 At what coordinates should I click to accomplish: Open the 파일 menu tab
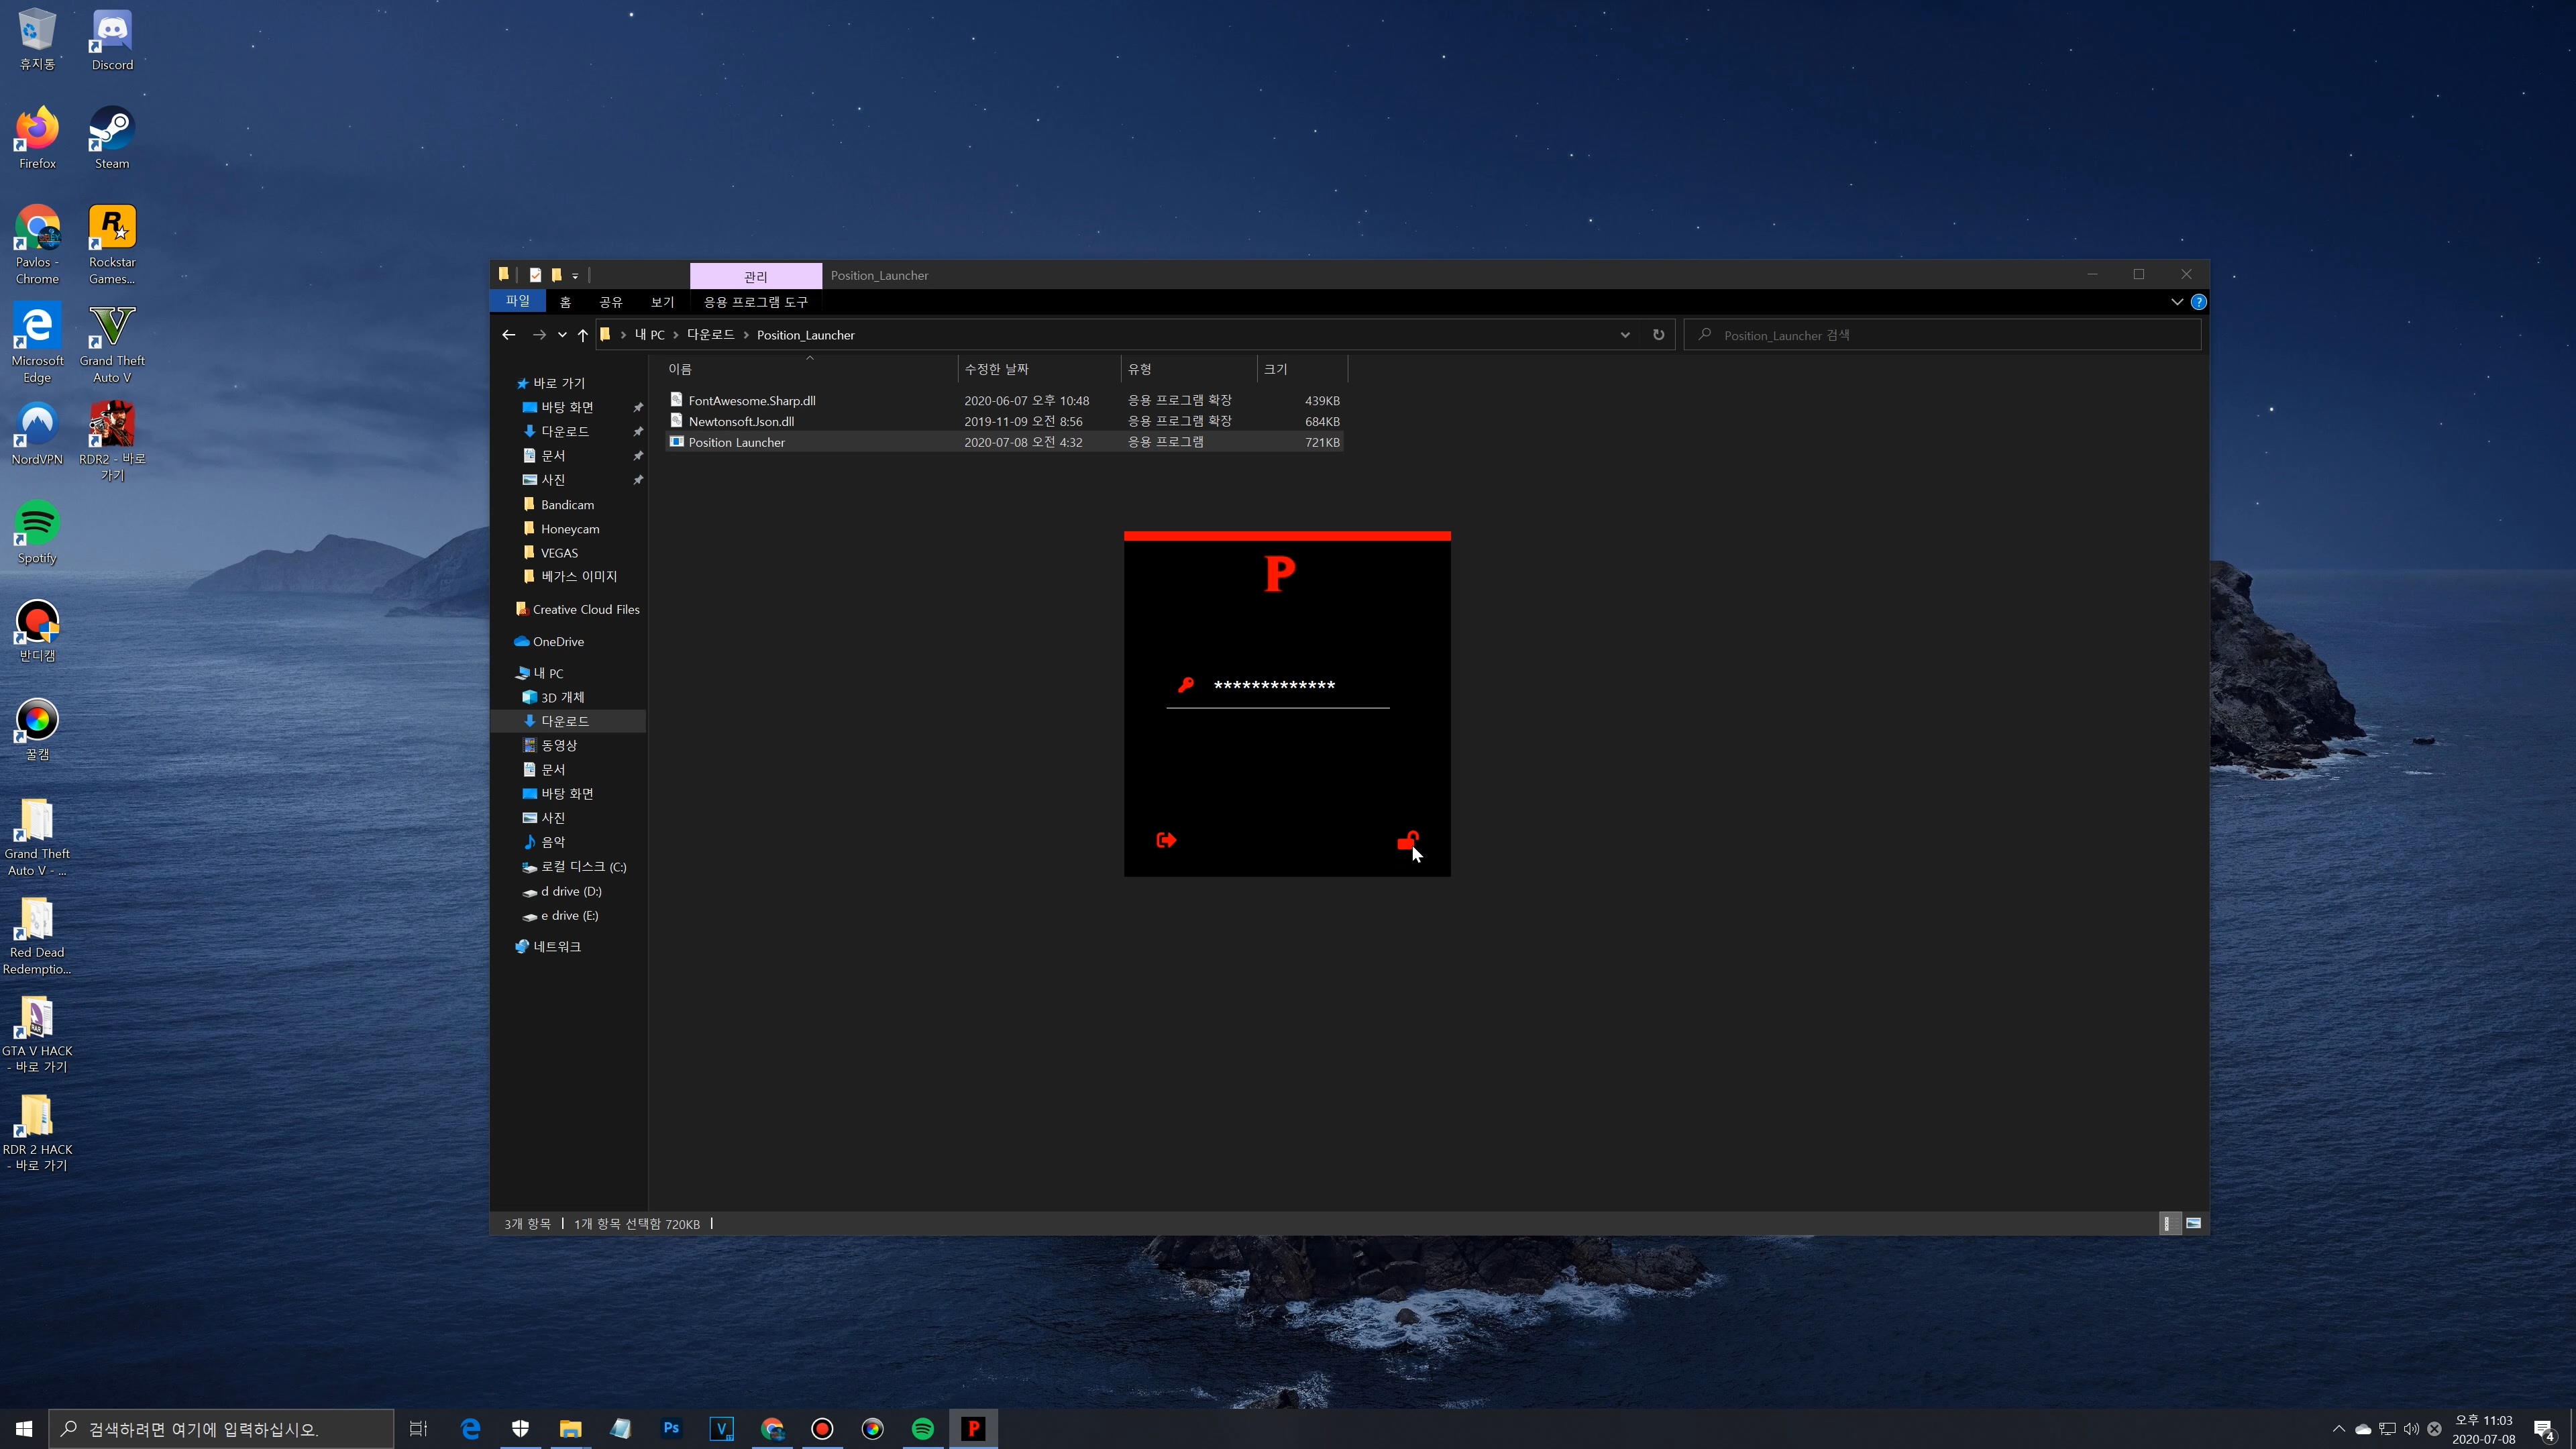tap(517, 301)
